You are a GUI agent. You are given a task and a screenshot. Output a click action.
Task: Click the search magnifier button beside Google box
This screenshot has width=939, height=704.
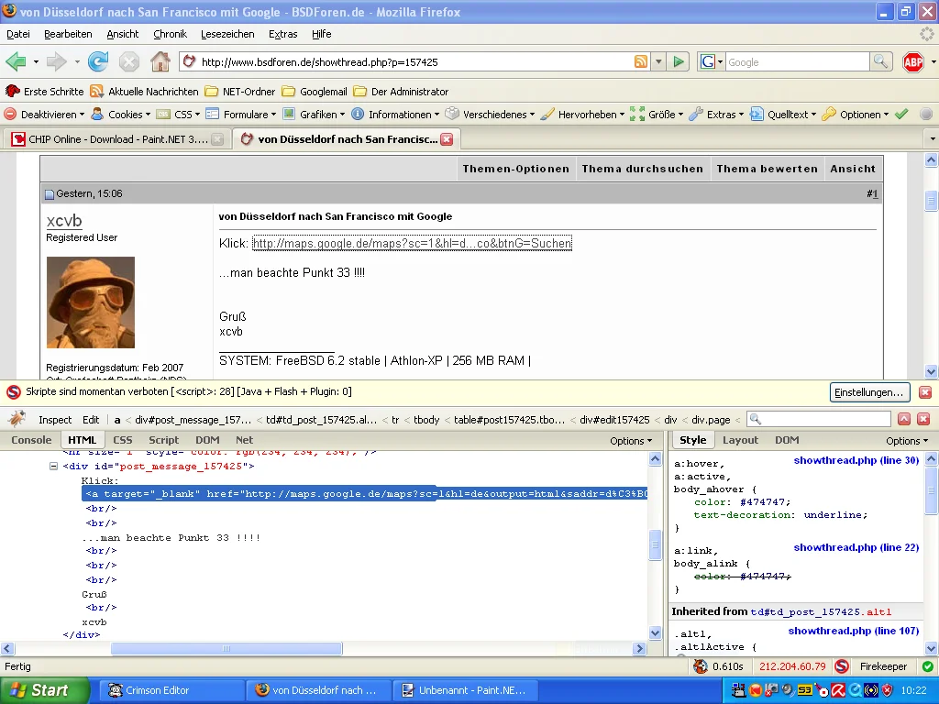(880, 61)
